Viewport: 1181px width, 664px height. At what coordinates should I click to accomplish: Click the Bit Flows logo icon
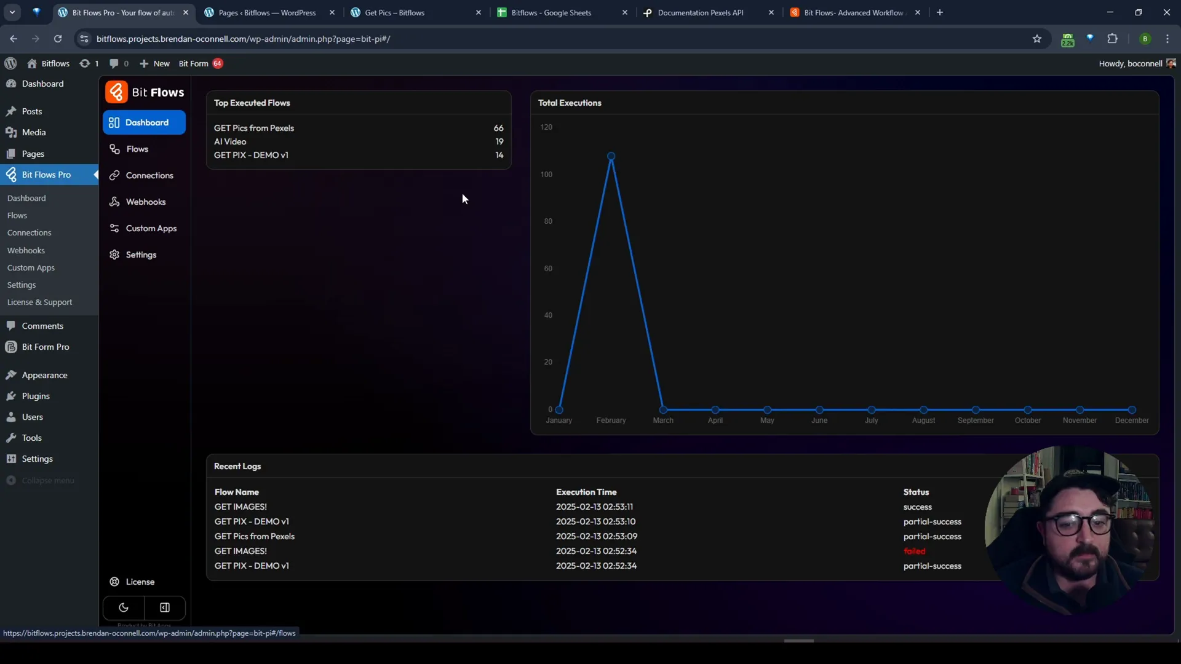116,92
